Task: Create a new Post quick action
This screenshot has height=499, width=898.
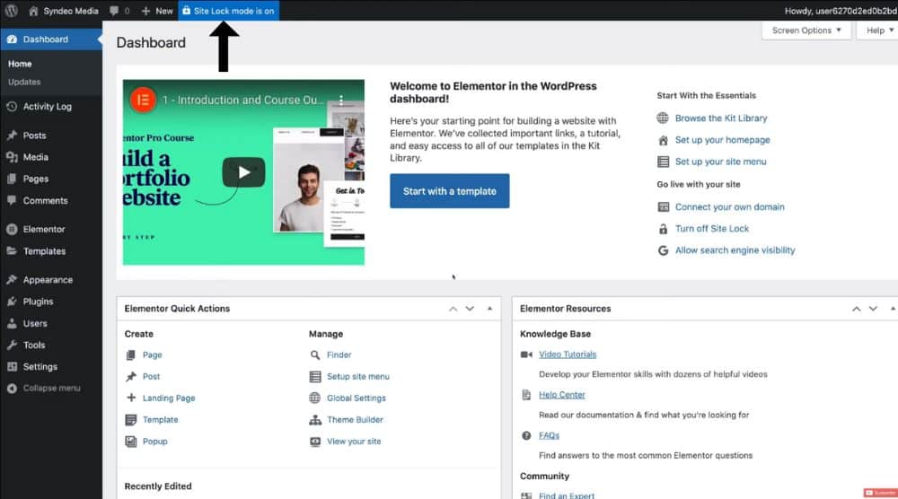Action: click(x=151, y=377)
